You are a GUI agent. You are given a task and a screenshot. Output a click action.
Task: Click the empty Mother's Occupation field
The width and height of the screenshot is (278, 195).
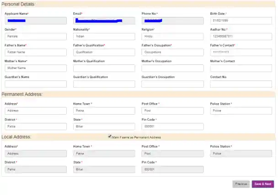point(172,68)
